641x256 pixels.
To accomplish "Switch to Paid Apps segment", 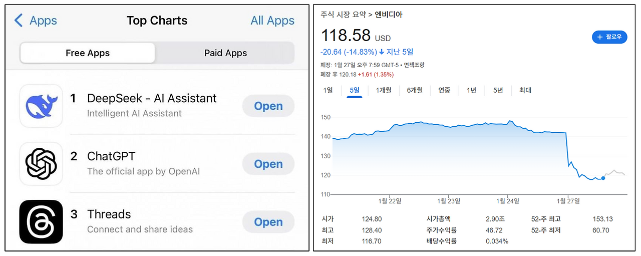I will [x=225, y=53].
